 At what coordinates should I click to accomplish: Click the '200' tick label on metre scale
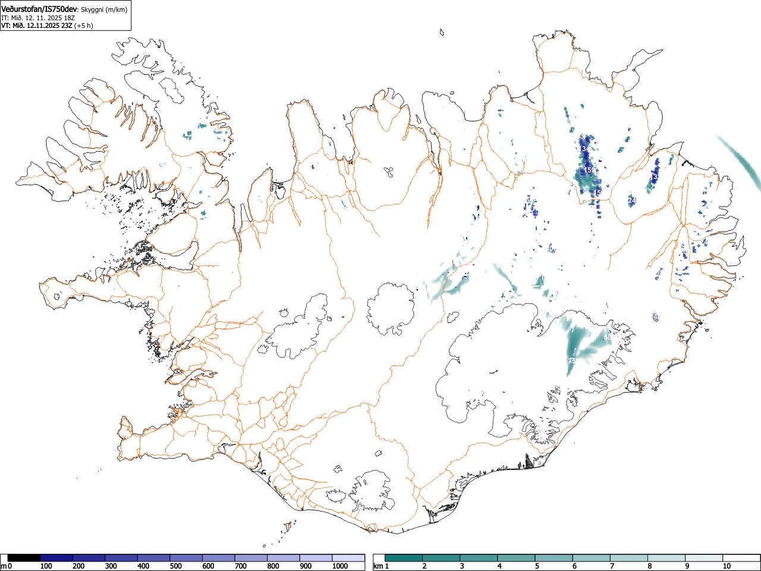pyautogui.click(x=78, y=566)
